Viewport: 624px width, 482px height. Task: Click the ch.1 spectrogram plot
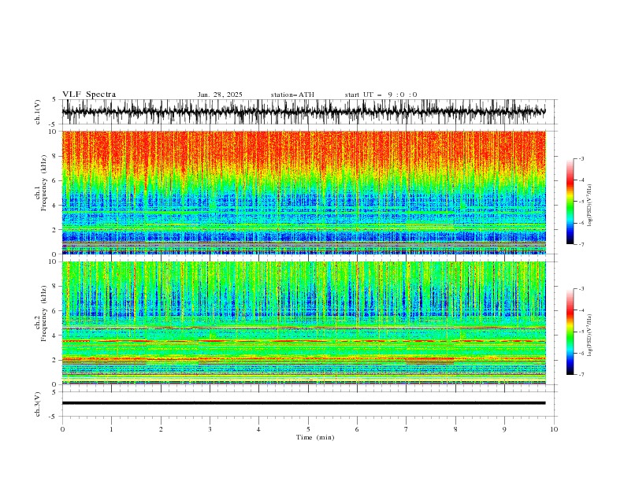tap(303, 192)
